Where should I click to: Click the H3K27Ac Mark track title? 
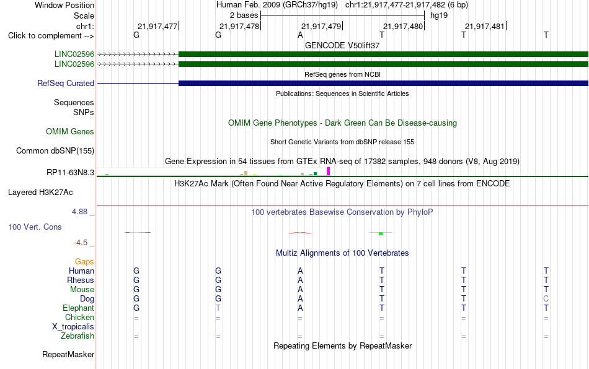point(342,183)
